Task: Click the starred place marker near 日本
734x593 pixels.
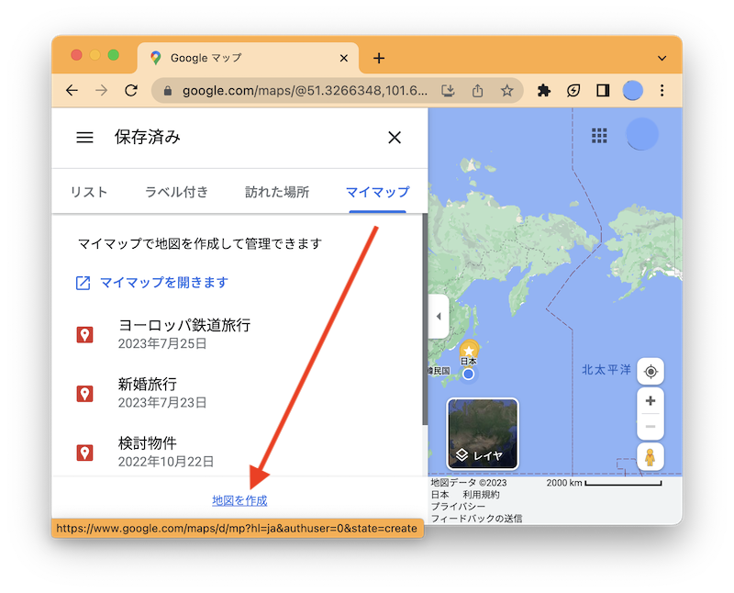Action: pyautogui.click(x=469, y=350)
